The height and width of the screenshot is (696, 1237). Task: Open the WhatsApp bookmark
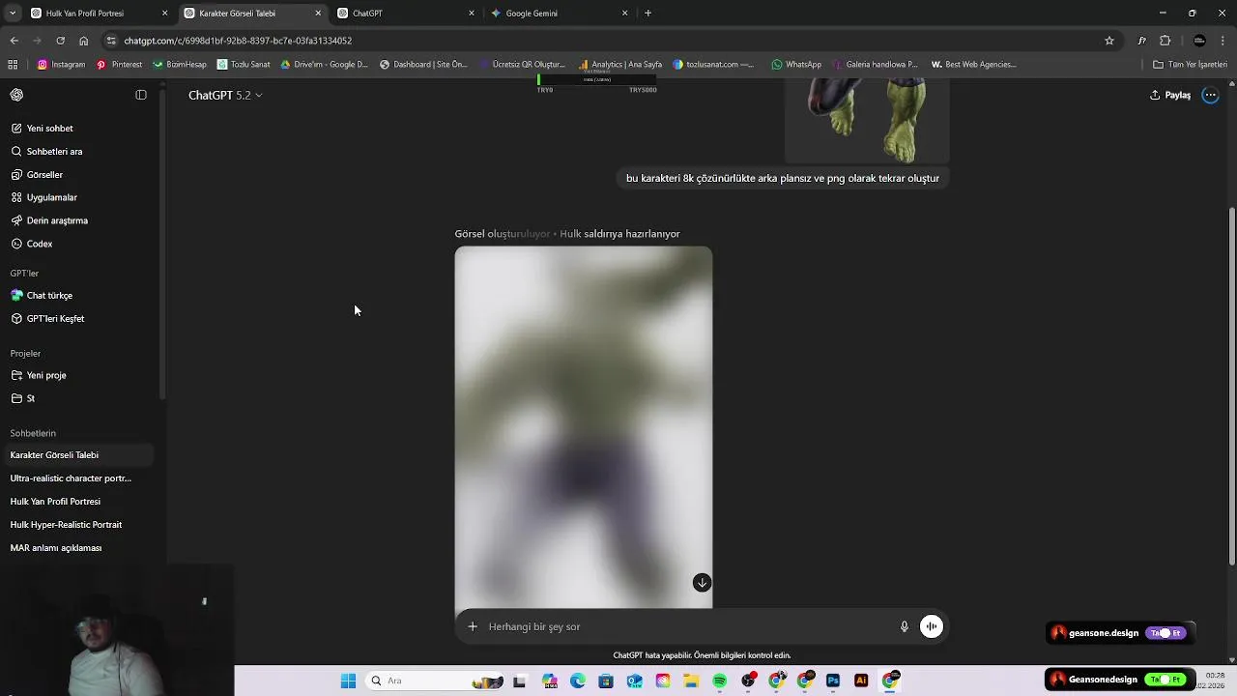(796, 65)
